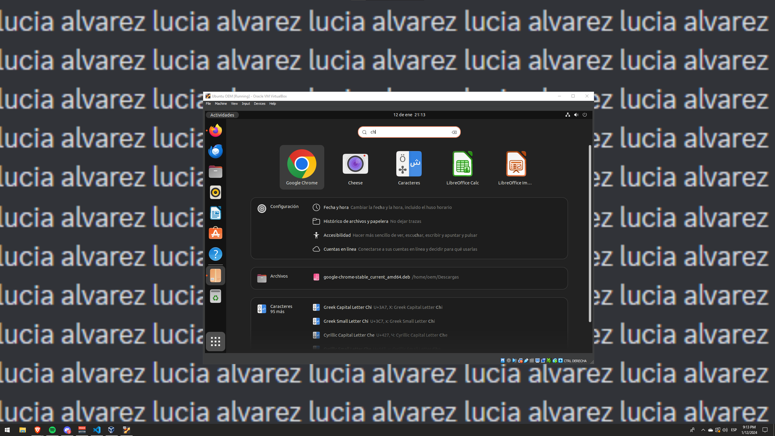Open Rhythmbox music player
This screenshot has width=775, height=436.
[215, 192]
